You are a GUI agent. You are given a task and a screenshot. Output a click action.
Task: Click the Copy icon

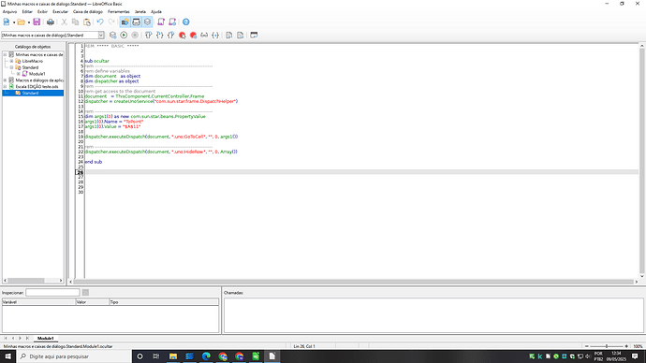click(x=76, y=22)
